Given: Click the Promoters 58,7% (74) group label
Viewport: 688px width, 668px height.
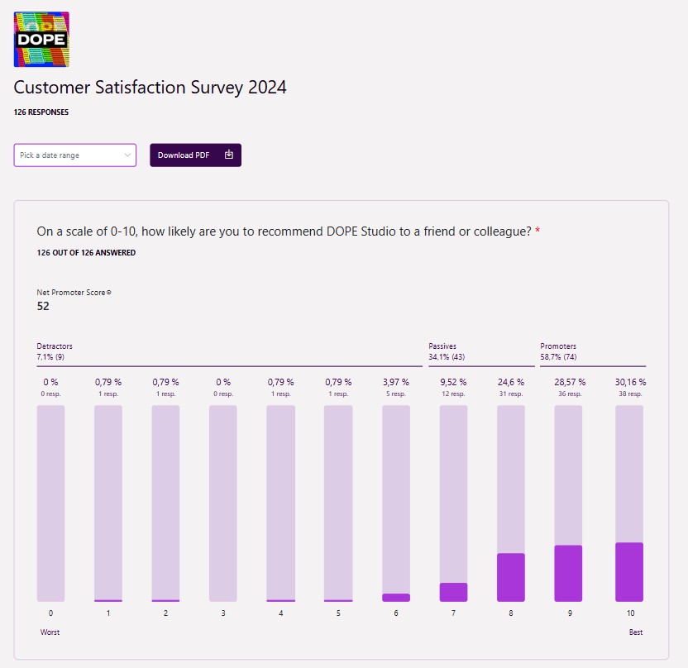Looking at the screenshot, I should [x=558, y=351].
